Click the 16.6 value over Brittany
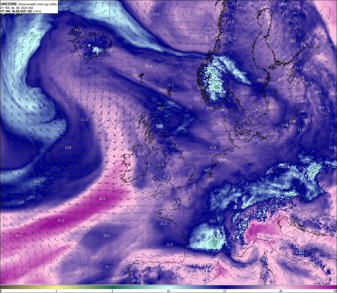 point(163,224)
